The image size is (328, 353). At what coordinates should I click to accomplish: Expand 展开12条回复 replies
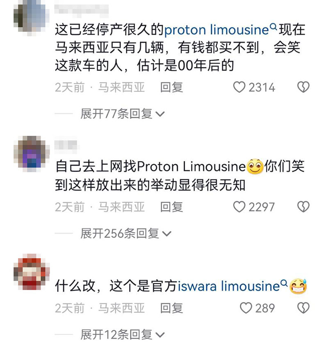(123, 334)
